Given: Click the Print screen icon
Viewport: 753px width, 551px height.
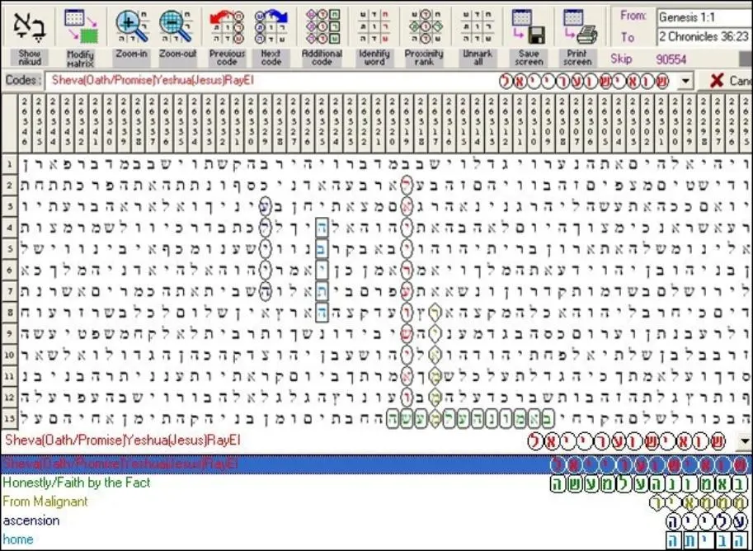Looking at the screenshot, I should click(x=580, y=26).
